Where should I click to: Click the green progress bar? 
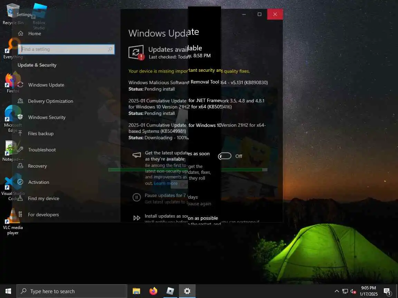(188, 170)
